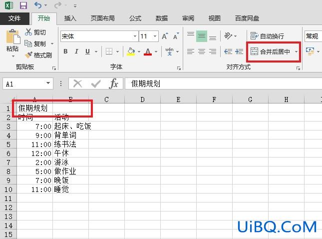Click the center align icon
Image resolution: width=322 pixels, height=239 pixels.
[x=202, y=51]
